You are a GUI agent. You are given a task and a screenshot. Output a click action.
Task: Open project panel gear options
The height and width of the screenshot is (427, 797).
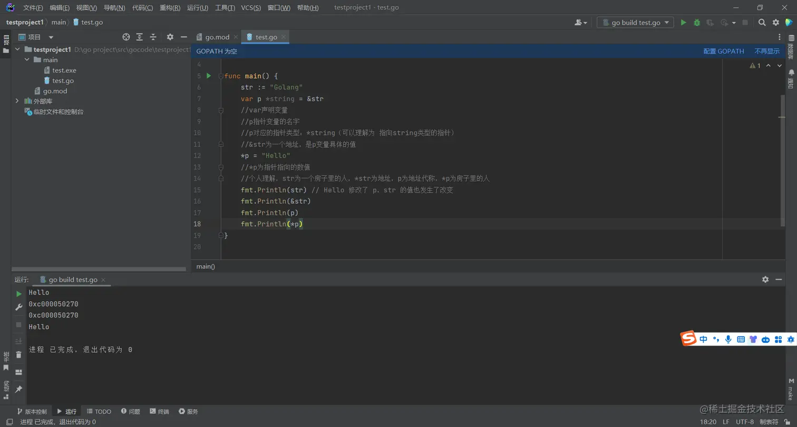coord(170,37)
